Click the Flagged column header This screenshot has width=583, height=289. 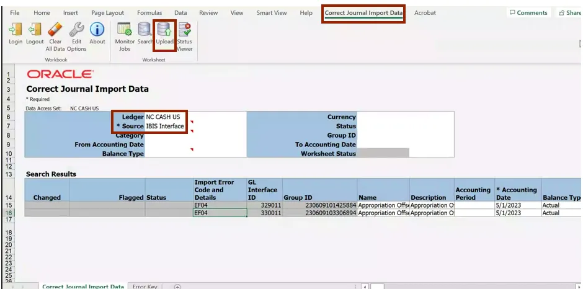[x=107, y=190]
